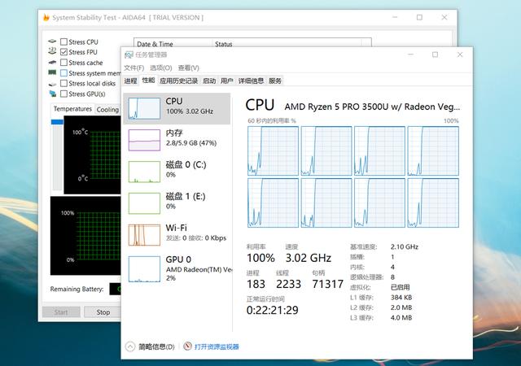This screenshot has width=521, height=366.
Task: Click the L2 cache value 2.0 MB
Action: 401,307
